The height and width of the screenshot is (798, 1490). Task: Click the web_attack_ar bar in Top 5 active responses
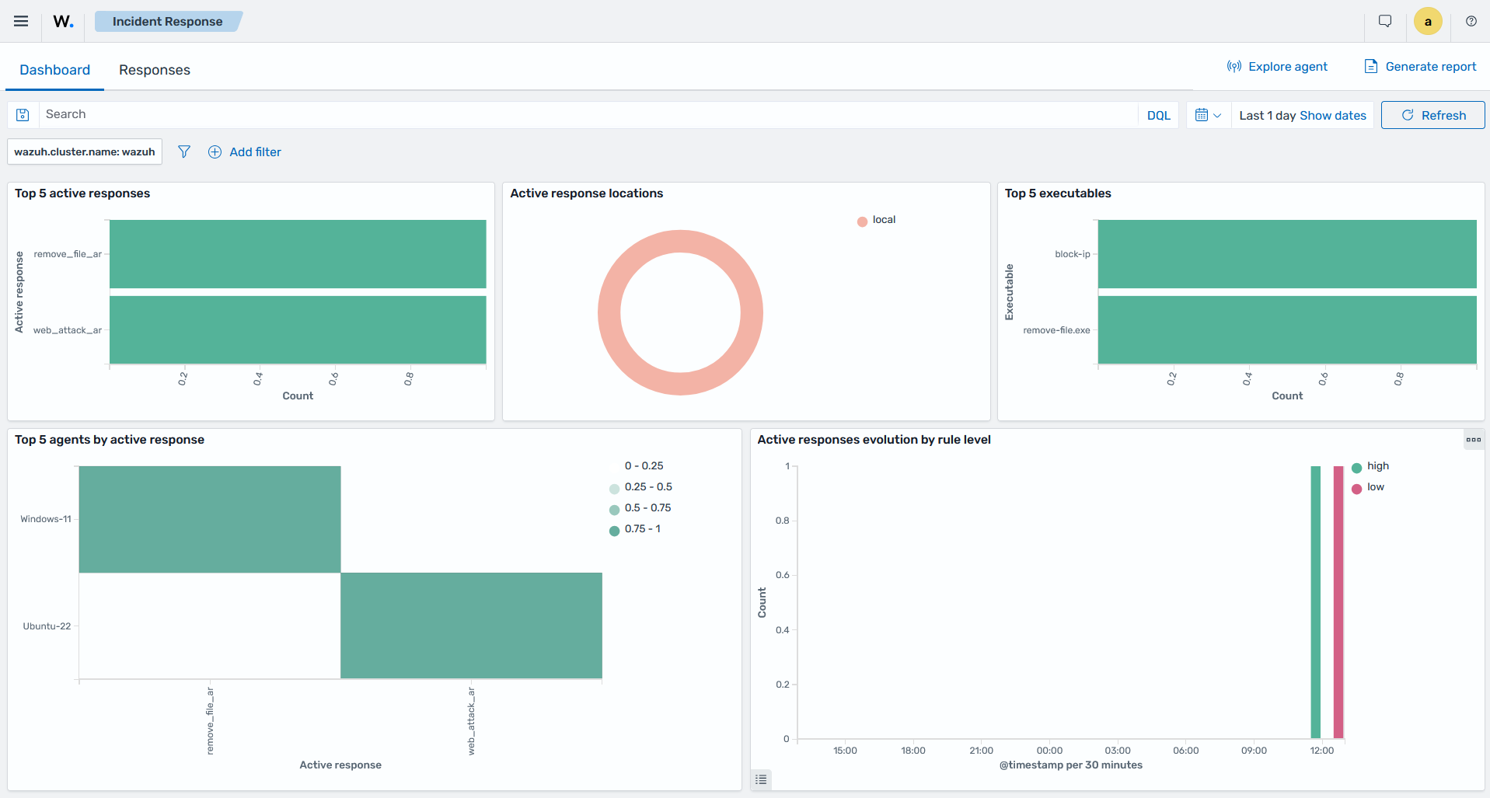tap(298, 329)
